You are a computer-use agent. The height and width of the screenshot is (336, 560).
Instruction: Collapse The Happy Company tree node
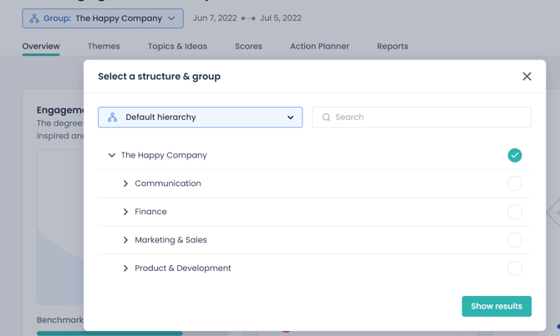click(x=112, y=155)
